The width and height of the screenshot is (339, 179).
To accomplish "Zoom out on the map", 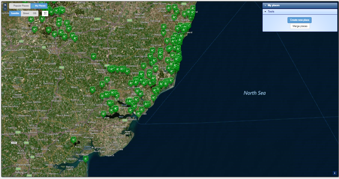I will click(5, 9).
